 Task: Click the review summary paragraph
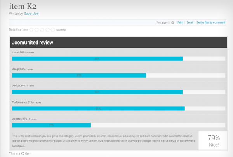104,141
